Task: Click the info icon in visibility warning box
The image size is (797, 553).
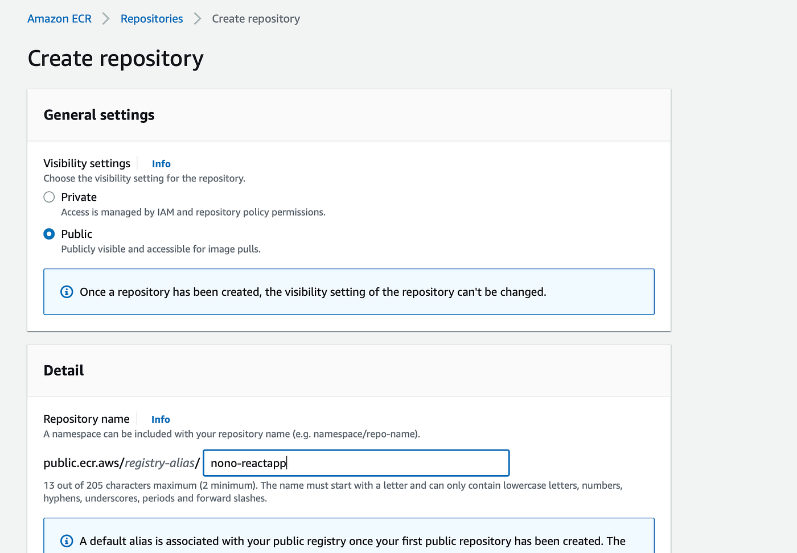Action: coord(67,292)
